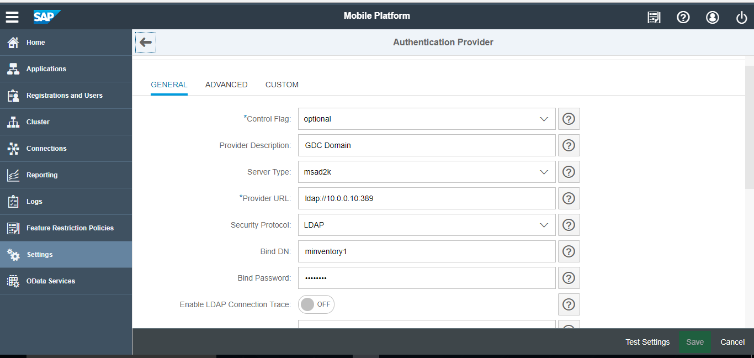Click the power/logout icon

tap(741, 17)
